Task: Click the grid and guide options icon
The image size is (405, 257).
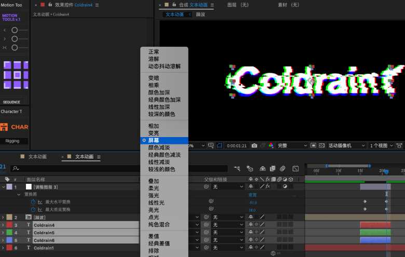Action: click(x=211, y=145)
